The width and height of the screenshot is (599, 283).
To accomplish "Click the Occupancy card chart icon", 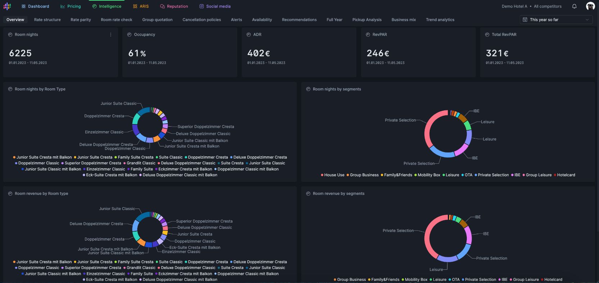I will coord(129,35).
